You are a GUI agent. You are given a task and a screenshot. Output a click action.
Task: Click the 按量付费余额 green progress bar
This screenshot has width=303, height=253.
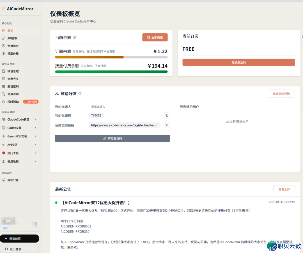111,72
